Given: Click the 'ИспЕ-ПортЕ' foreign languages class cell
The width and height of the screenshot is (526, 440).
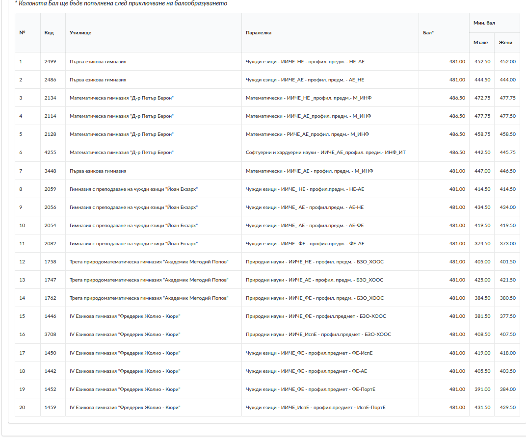Looking at the screenshot, I should point(316,408).
